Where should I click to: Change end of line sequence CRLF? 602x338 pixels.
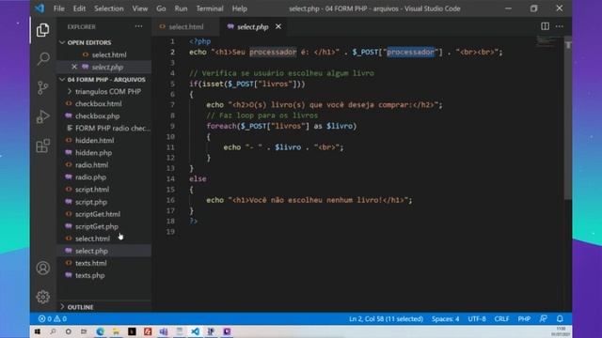(501, 319)
